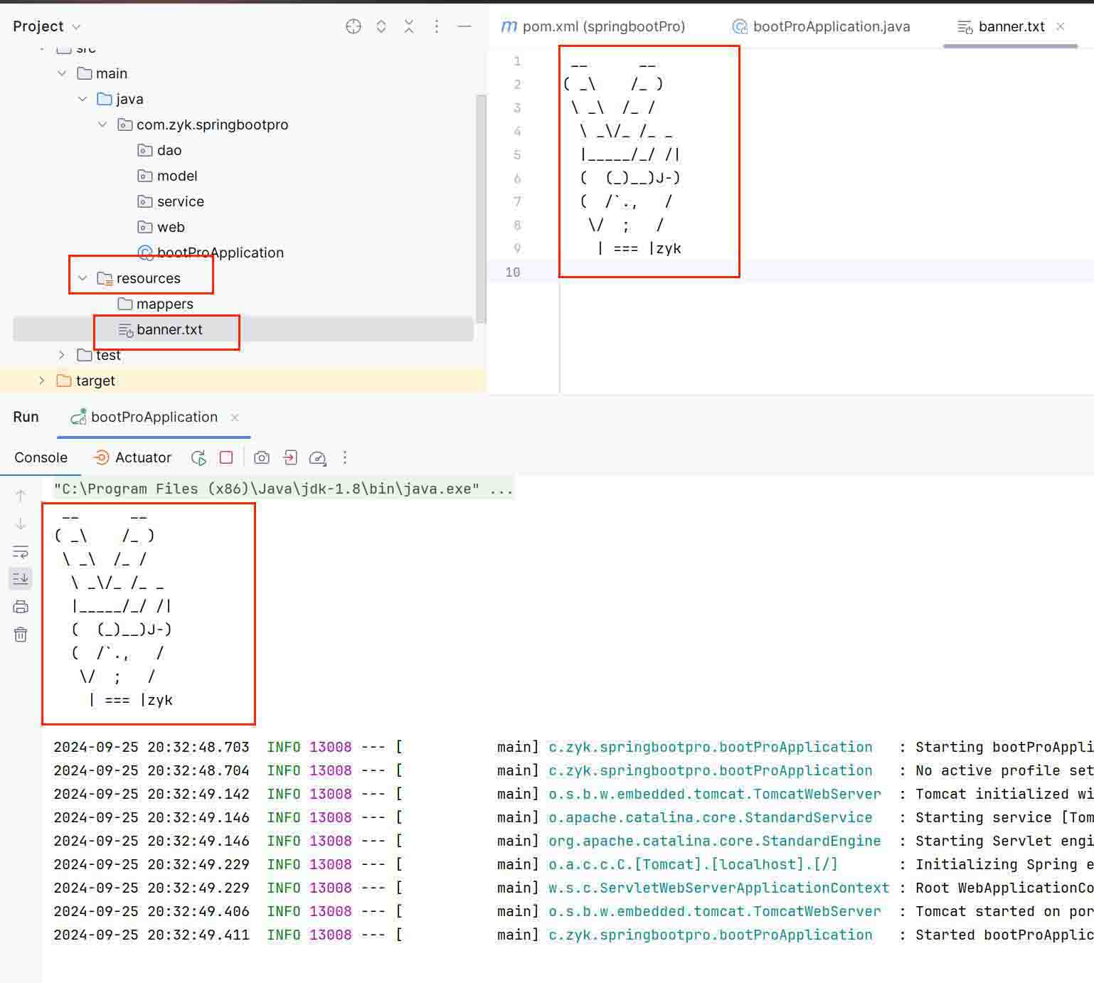Click the up arrow icon in the console gutter
The width and height of the screenshot is (1094, 983).
click(x=21, y=496)
